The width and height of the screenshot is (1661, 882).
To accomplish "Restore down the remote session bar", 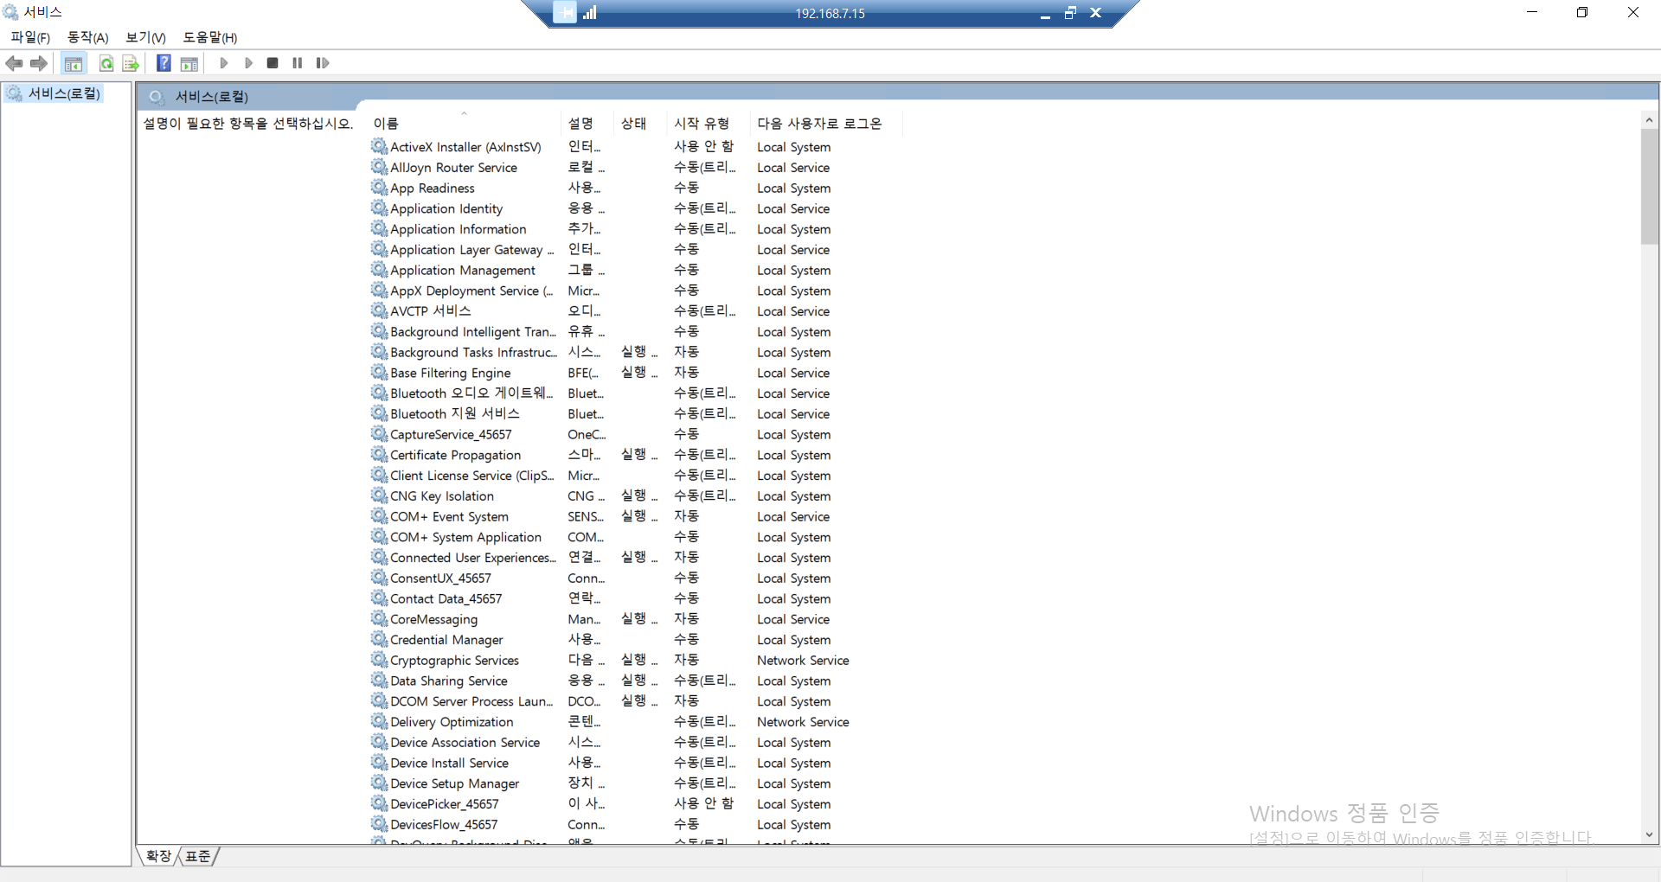I will point(1070,13).
